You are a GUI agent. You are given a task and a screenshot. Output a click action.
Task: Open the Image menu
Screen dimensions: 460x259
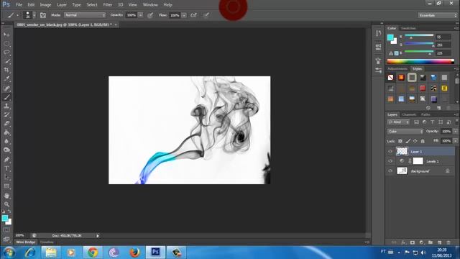[x=45, y=5]
